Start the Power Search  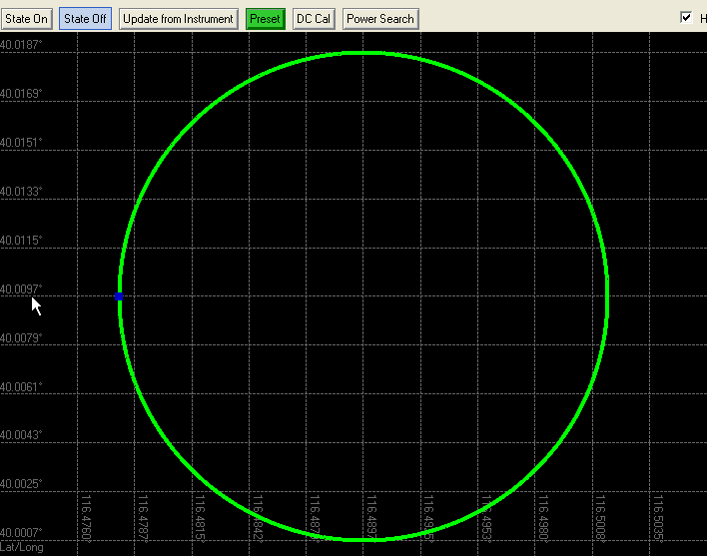(379, 19)
